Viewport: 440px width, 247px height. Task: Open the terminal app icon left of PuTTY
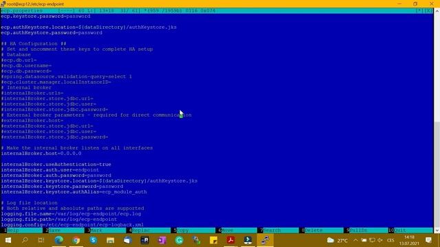[x=247, y=240]
